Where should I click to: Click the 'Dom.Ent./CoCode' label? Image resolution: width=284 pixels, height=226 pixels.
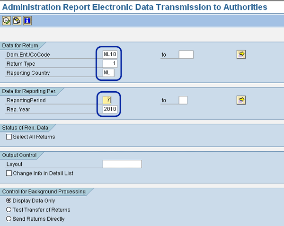(28, 55)
